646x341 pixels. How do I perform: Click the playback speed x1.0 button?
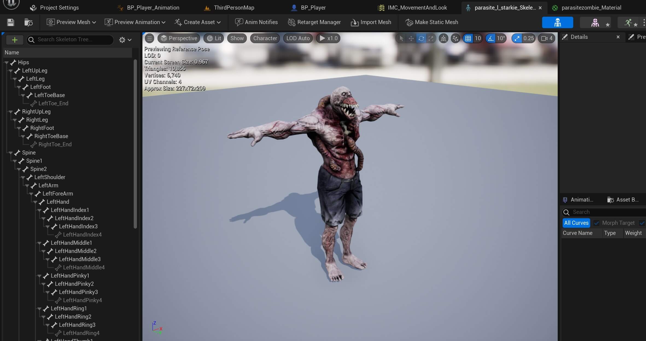(x=328, y=38)
